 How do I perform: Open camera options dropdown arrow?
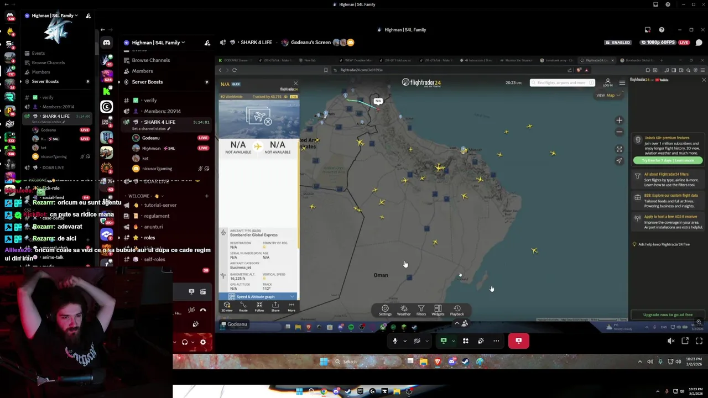[x=427, y=341]
